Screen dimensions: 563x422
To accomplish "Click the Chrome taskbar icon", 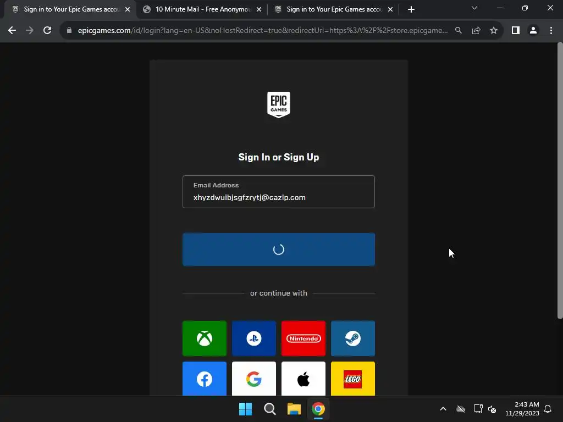I will 318,409.
